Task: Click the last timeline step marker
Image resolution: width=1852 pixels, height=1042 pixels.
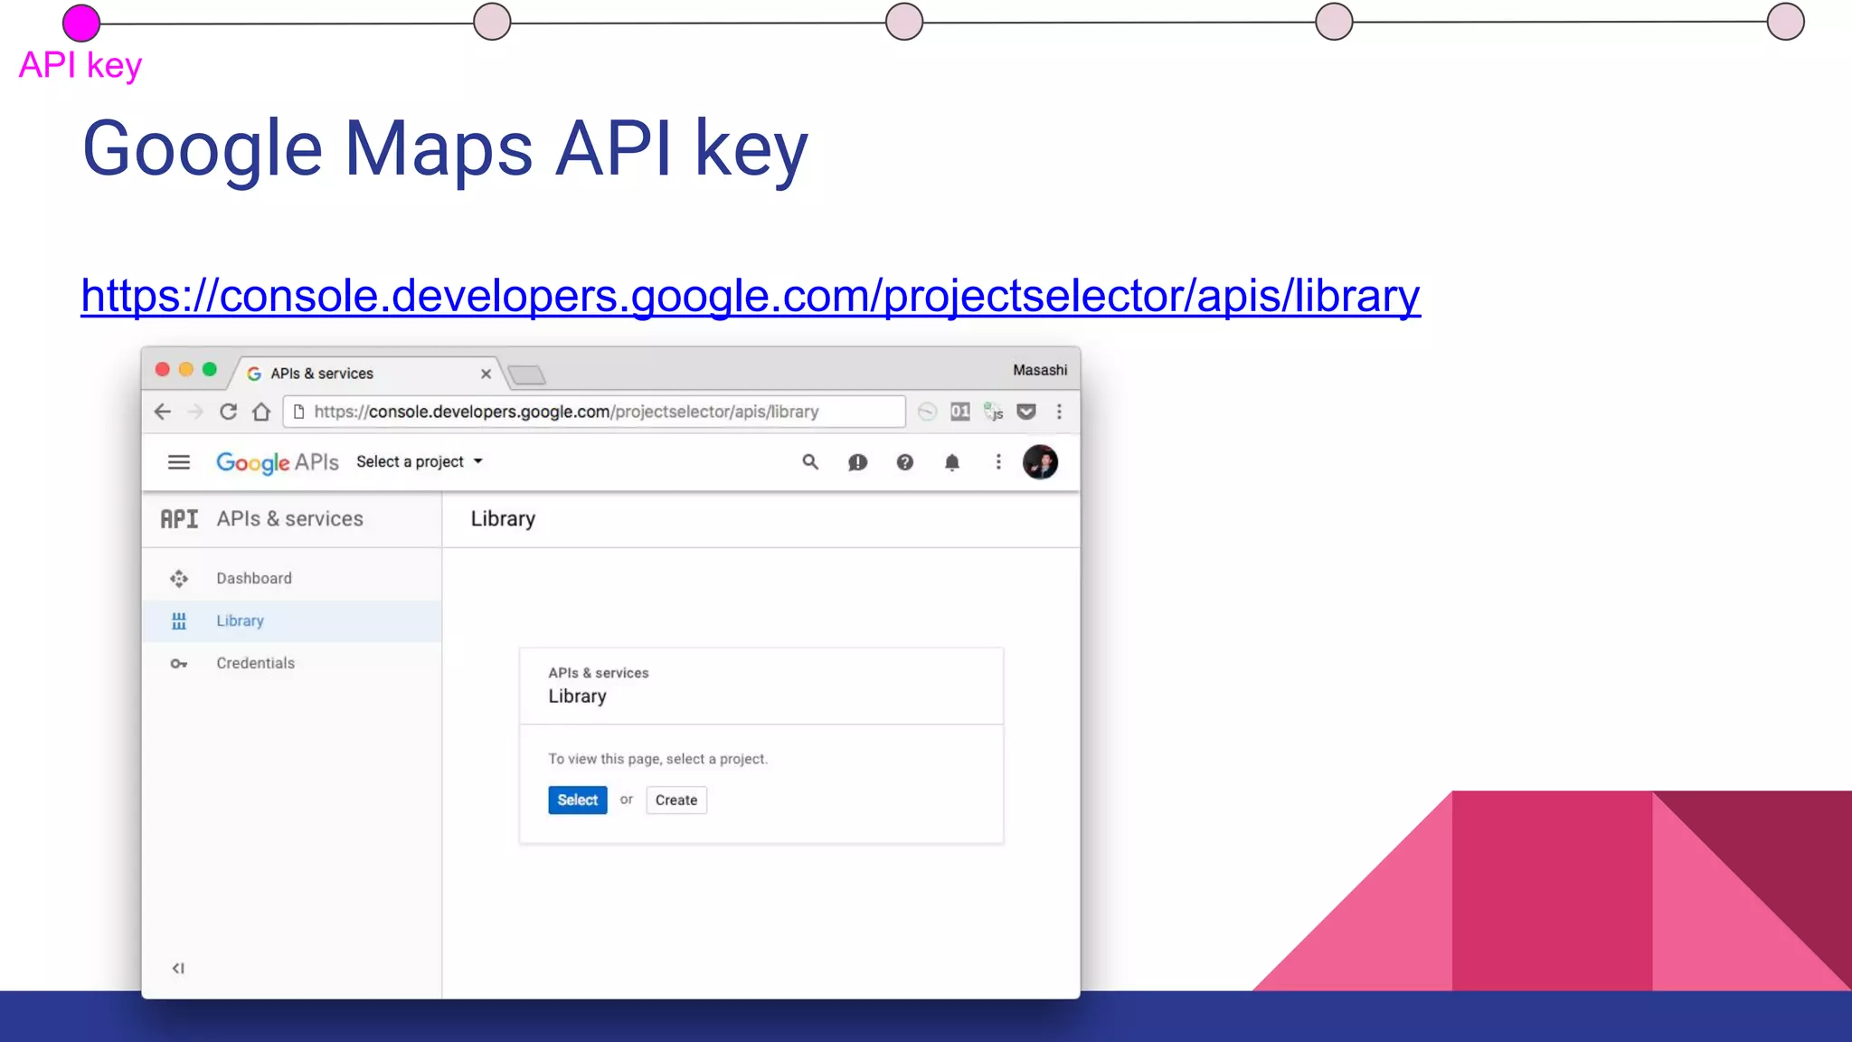Action: tap(1786, 22)
